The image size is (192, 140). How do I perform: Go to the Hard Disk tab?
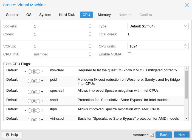point(67,15)
